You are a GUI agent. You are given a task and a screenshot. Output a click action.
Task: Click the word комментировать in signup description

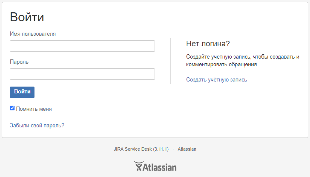point(207,65)
